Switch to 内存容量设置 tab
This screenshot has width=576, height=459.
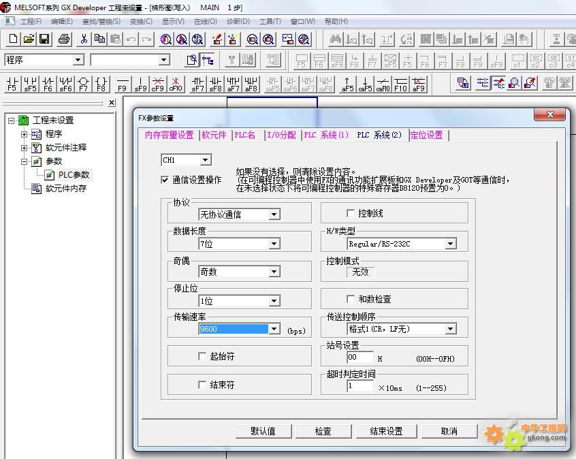click(x=170, y=135)
